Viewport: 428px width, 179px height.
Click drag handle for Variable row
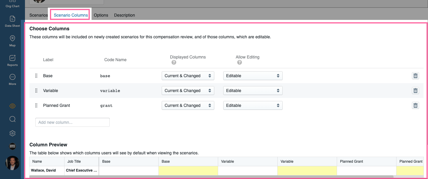(x=36, y=91)
